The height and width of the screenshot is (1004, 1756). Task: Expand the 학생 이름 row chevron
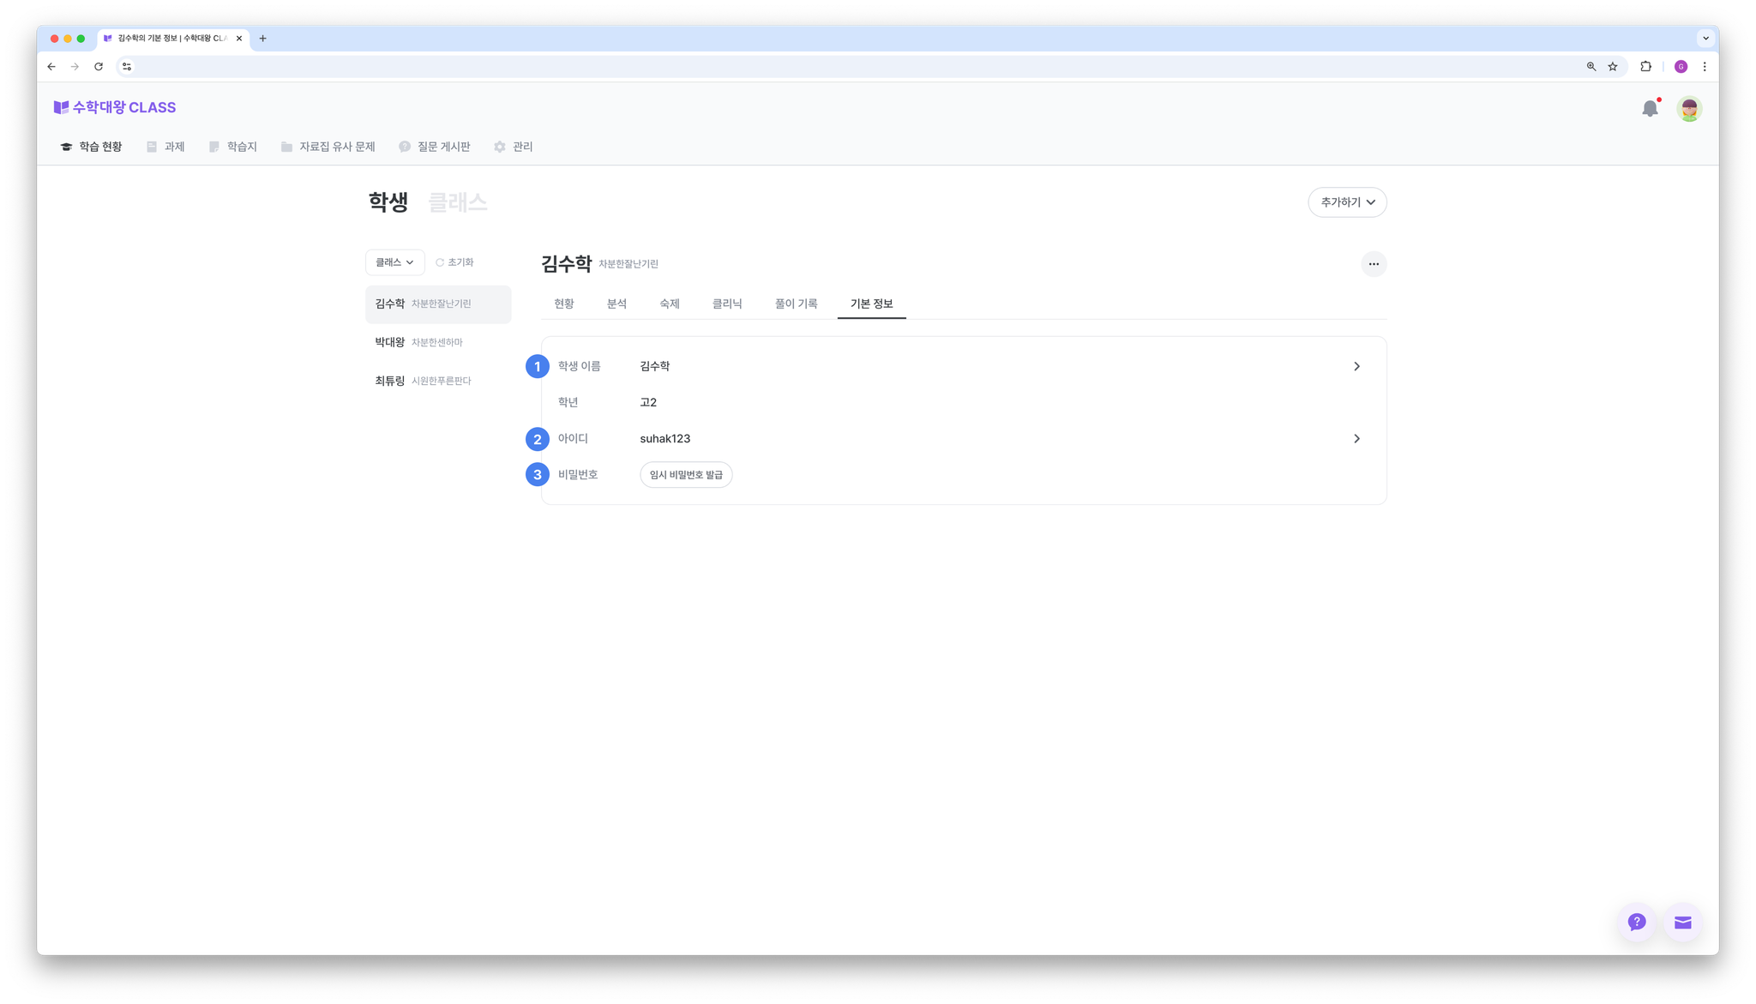click(1356, 366)
